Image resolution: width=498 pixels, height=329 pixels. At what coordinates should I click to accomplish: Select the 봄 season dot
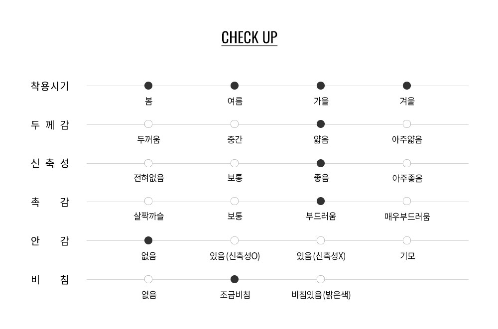[x=148, y=86]
